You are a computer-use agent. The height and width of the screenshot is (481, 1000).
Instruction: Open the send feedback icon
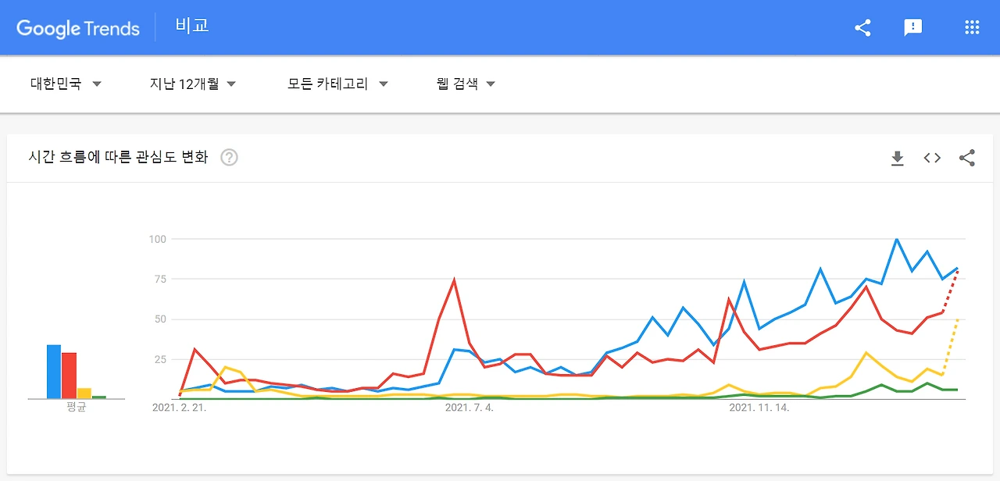[912, 28]
